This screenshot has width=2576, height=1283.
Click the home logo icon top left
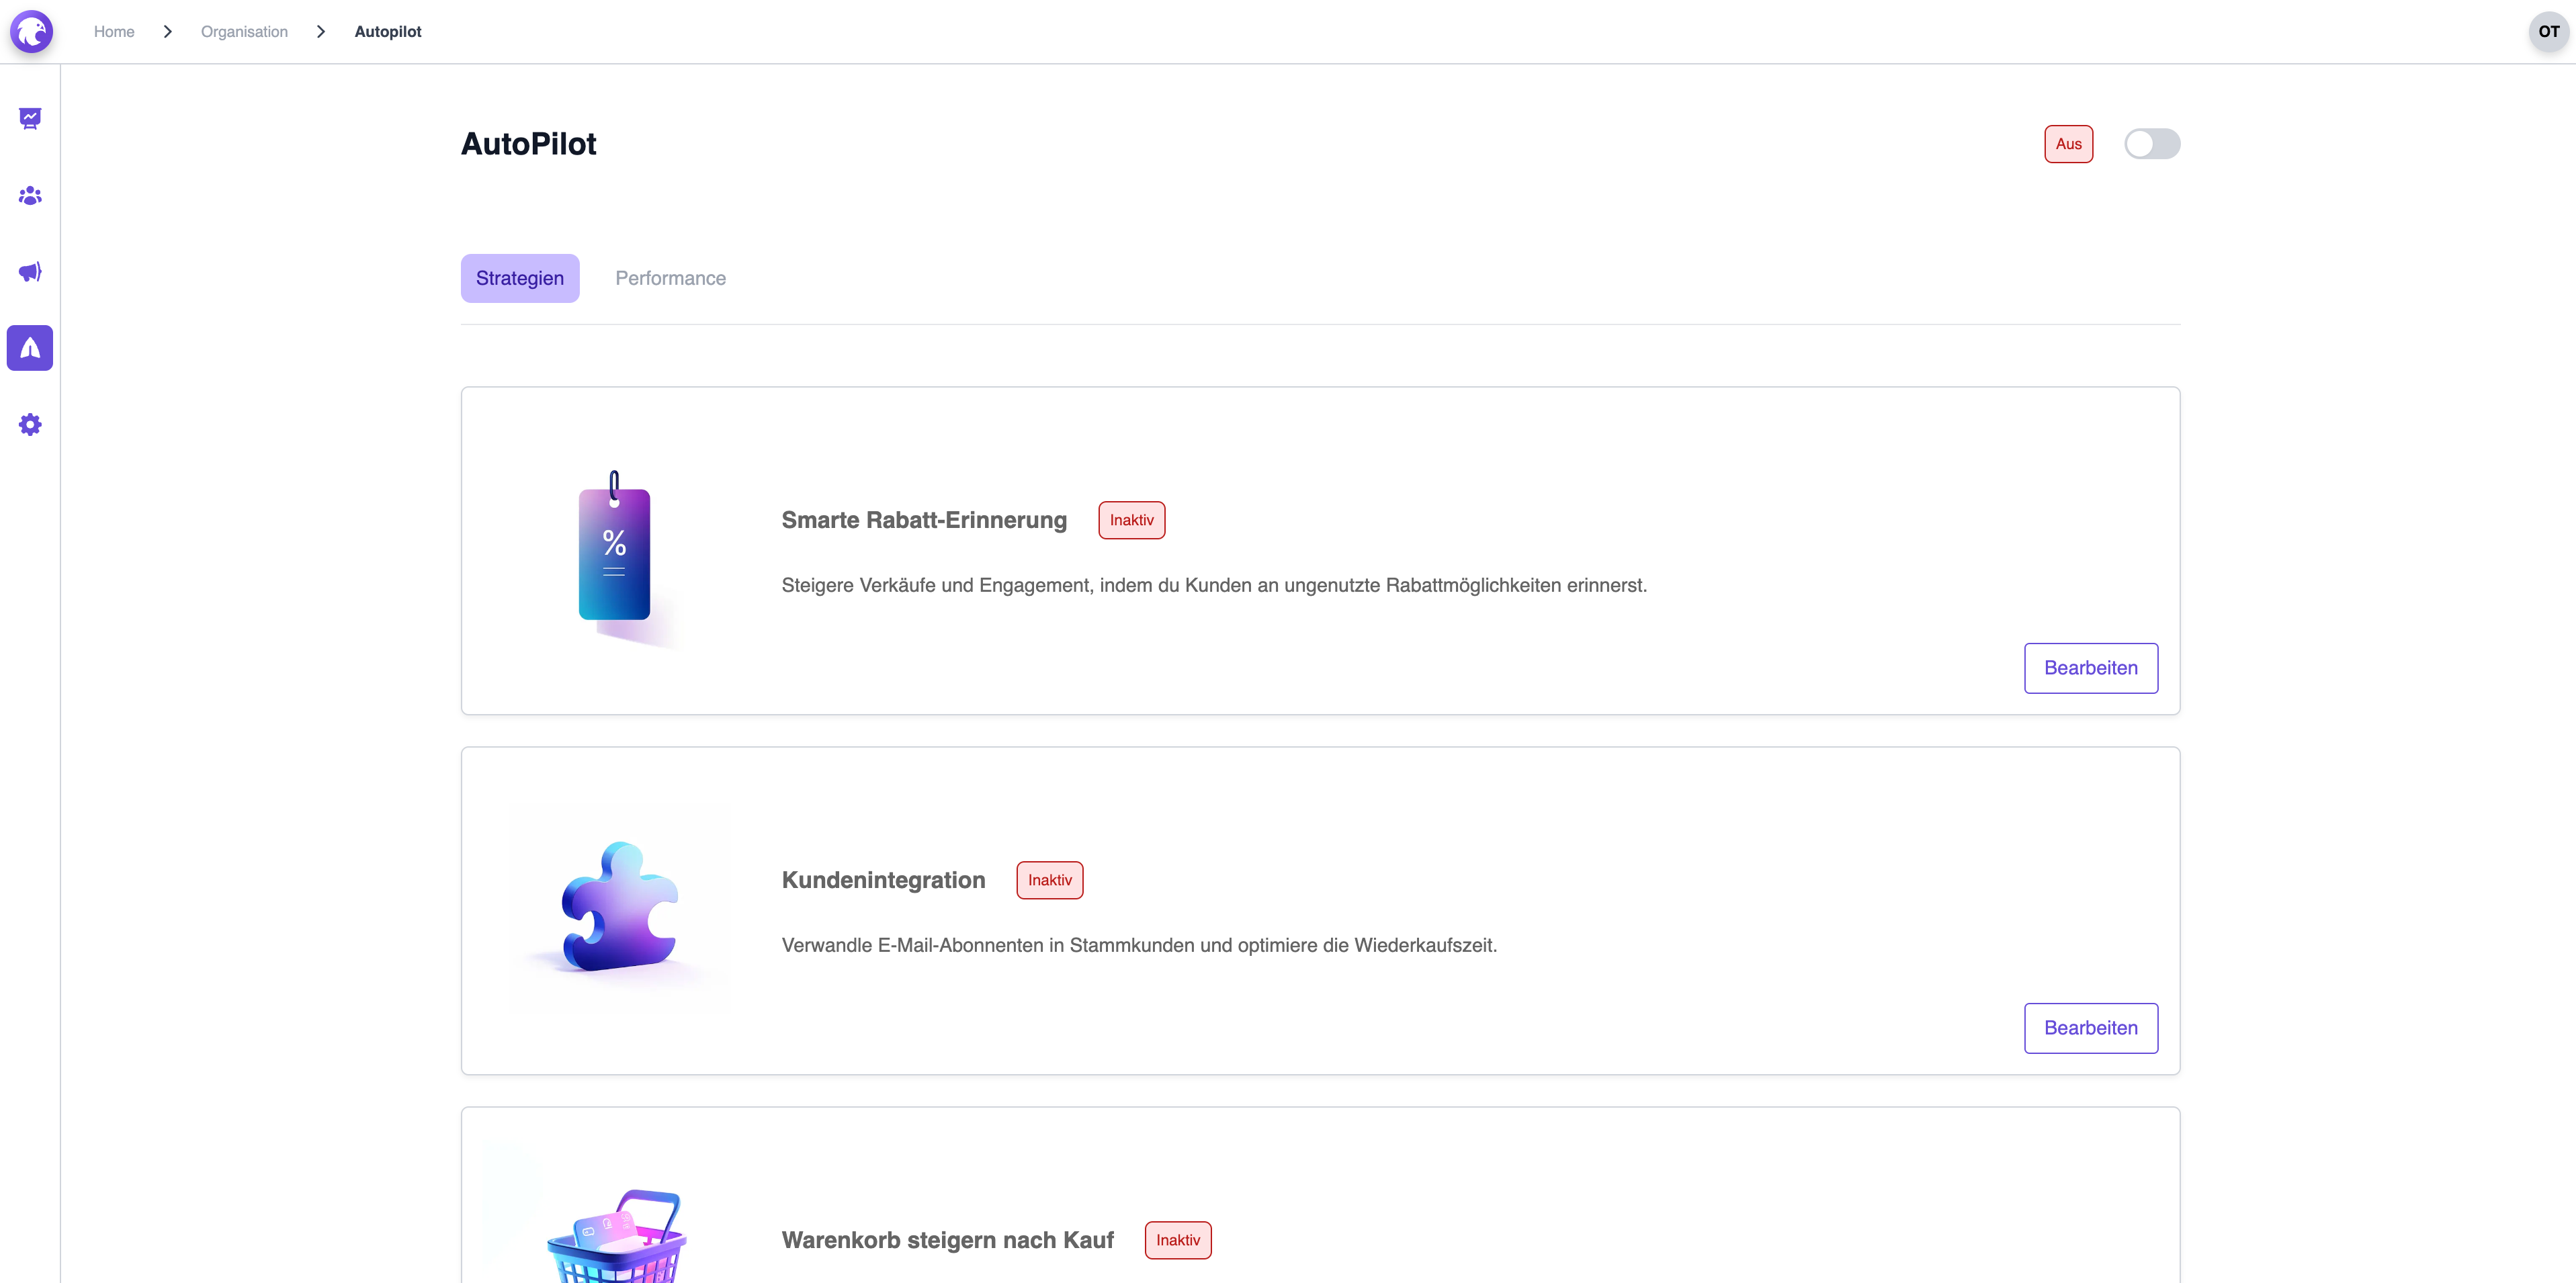(31, 30)
